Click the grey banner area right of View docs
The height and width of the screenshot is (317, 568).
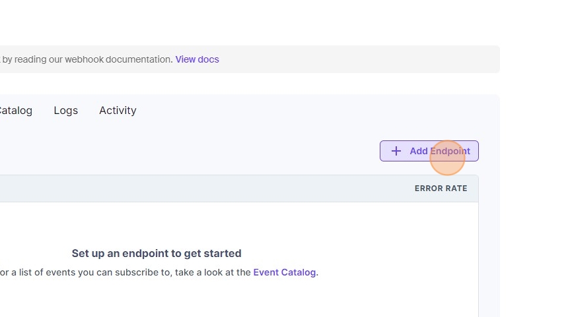pyautogui.click(x=357, y=59)
